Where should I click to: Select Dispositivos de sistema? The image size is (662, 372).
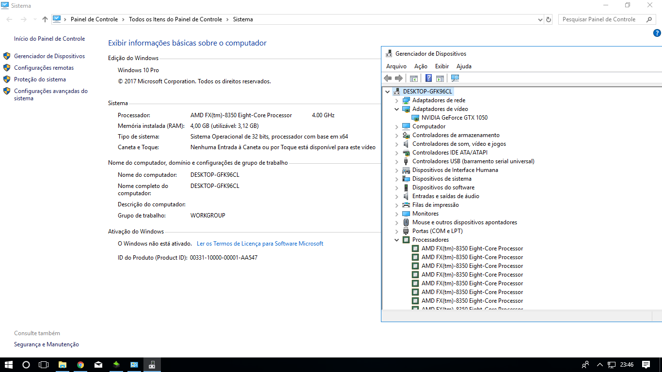point(442,179)
